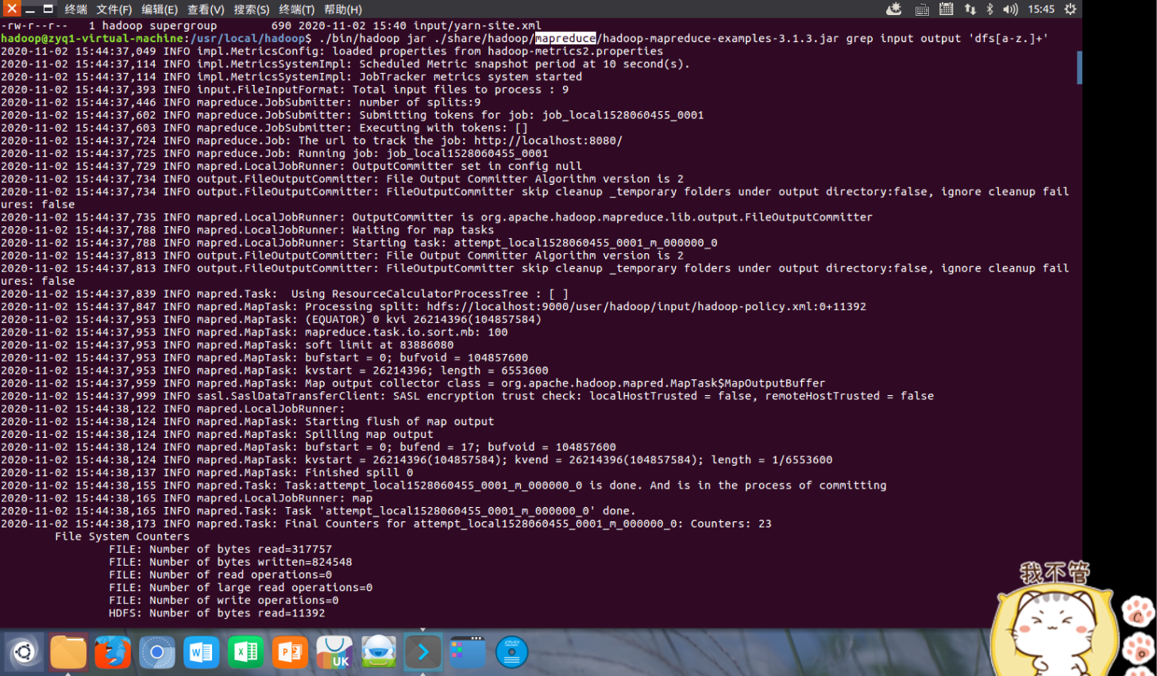
Task: Click the highlighted word mapreduce in command
Action: [565, 38]
